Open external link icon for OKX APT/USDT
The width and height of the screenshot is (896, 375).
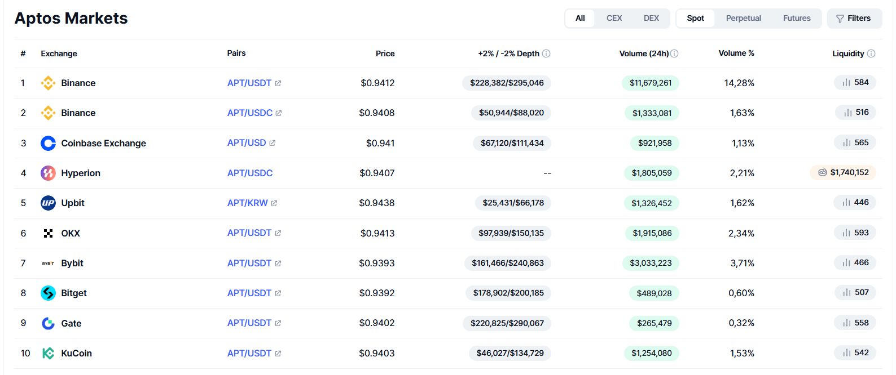[x=278, y=233]
